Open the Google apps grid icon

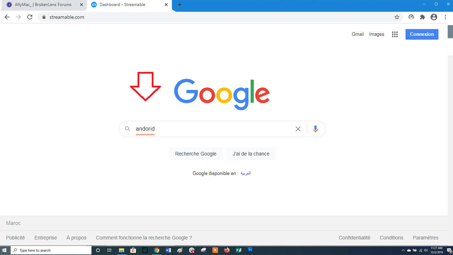(x=395, y=34)
